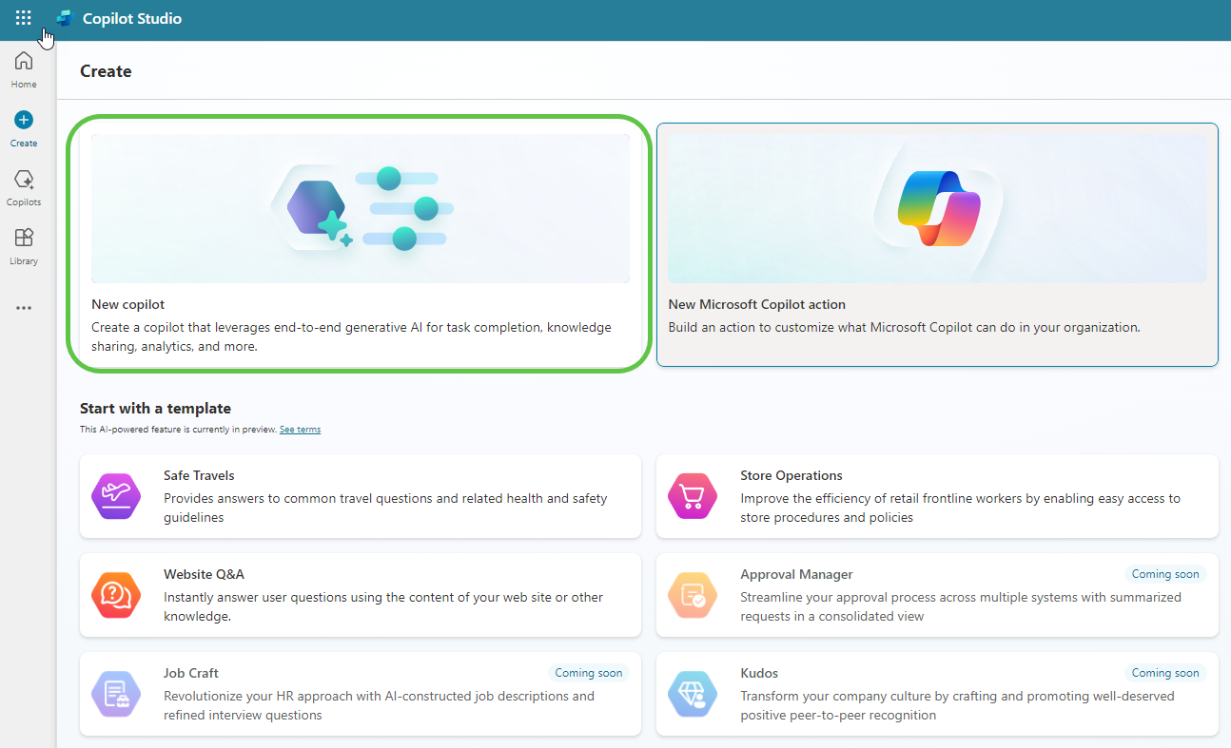1231x748 pixels.
Task: Open the New Microsoft Copilot action card
Action: click(936, 243)
